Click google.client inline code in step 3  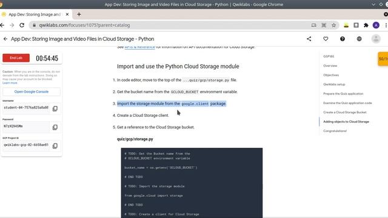click(x=195, y=104)
